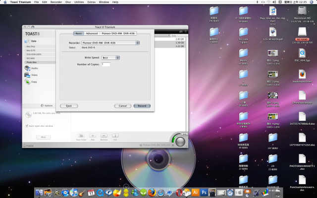Image resolution: width=317 pixels, height=198 pixels.
Task: Open Finder from the dock
Action: pos(39,193)
